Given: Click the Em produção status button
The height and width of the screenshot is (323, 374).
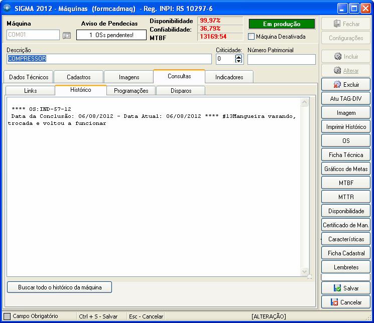Looking at the screenshot, I should pyautogui.click(x=282, y=24).
